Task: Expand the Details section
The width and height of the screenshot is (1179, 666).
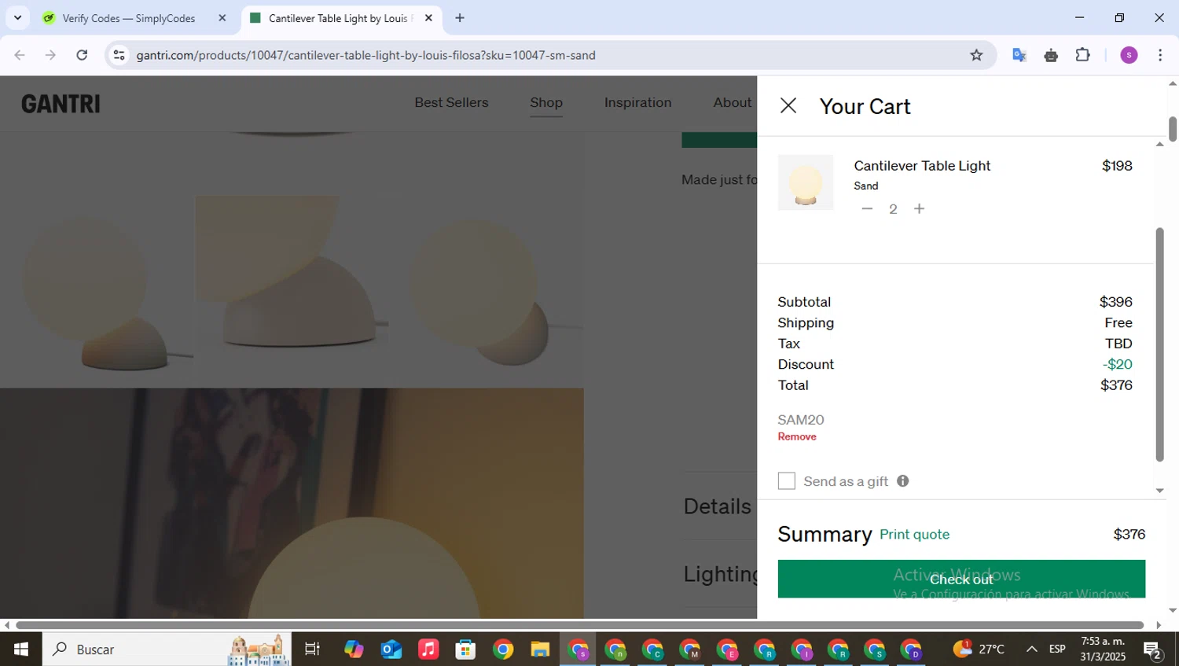Action: pos(717,506)
